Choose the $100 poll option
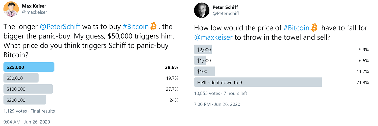The height and width of the screenshot is (126, 378). pos(204,71)
